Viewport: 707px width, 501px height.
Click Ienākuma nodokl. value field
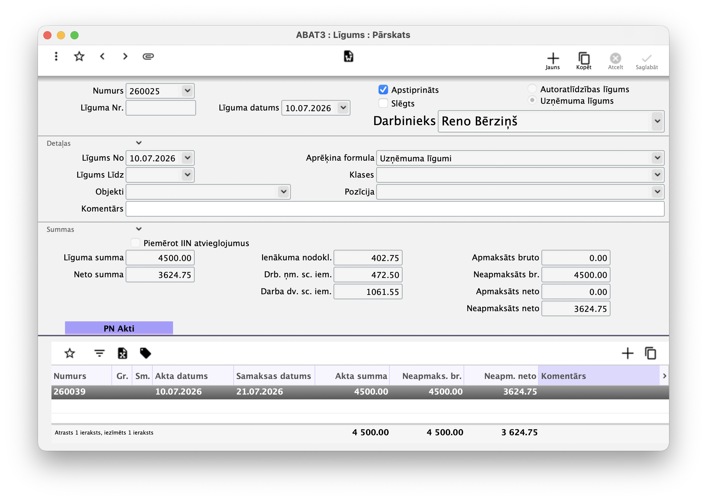click(x=368, y=258)
